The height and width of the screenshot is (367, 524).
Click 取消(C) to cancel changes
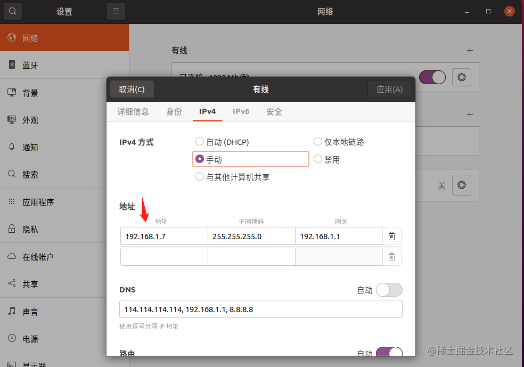[132, 89]
